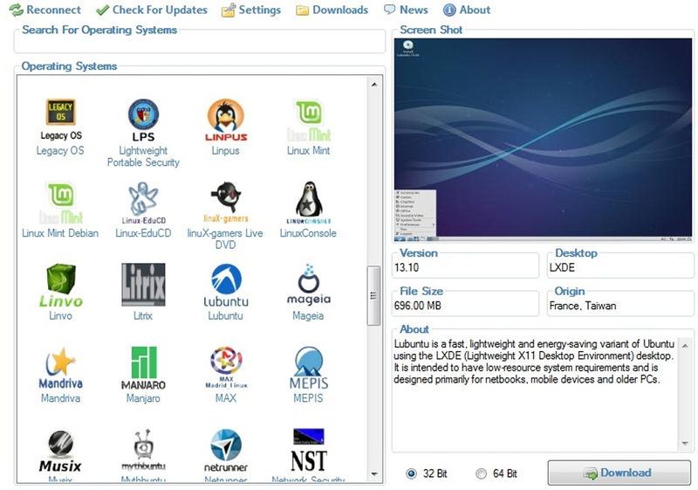Open the About toolbar item
This screenshot has width=698, height=490.
click(x=467, y=10)
